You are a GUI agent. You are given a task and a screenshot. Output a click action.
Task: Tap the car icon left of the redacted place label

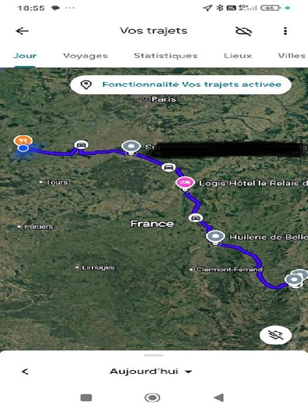(x=81, y=145)
